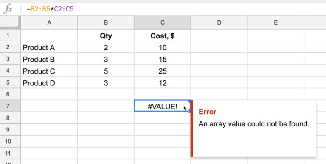326x164 pixels.
Task: Select the Product A cell
Action: [x=49, y=47]
